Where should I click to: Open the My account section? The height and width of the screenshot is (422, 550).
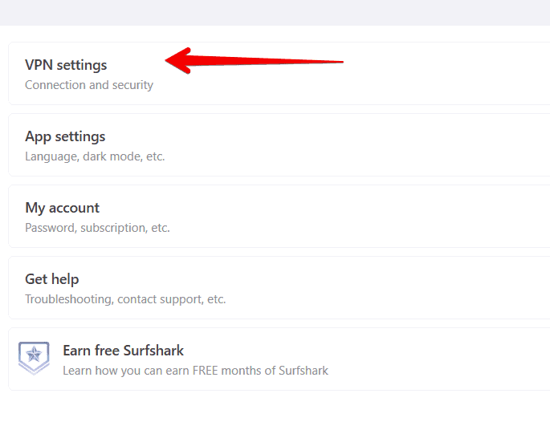point(63,208)
